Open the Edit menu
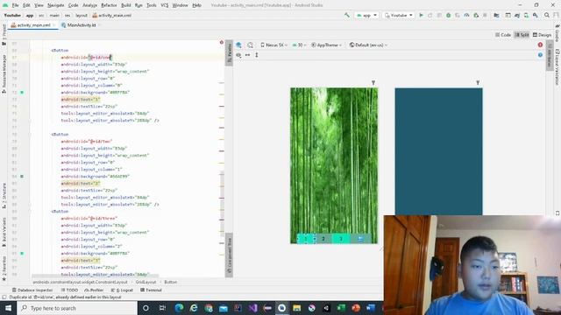The image size is (561, 315). click(x=26, y=5)
